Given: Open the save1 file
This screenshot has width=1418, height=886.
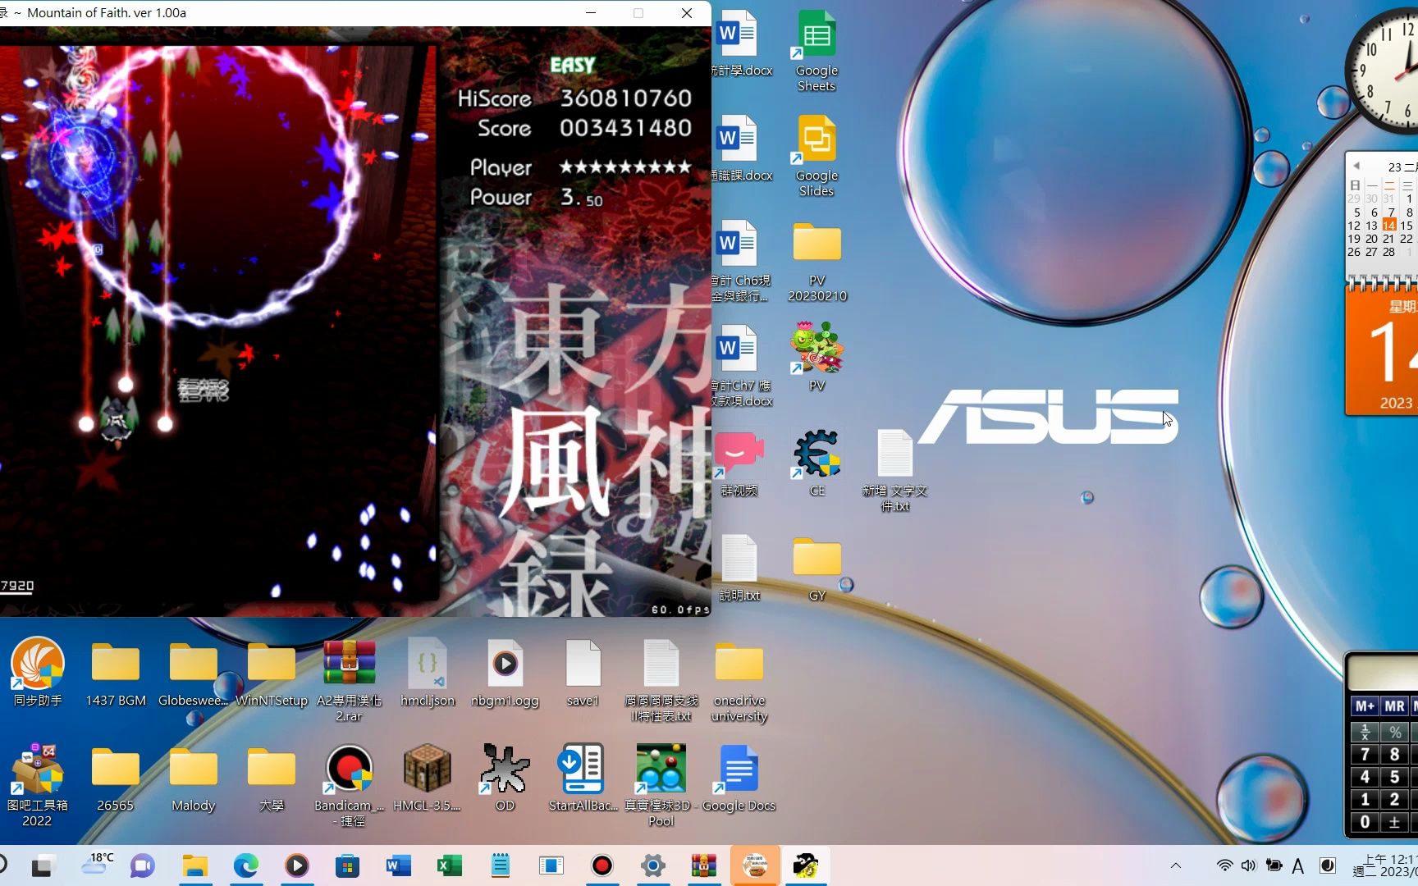Looking at the screenshot, I should [583, 672].
